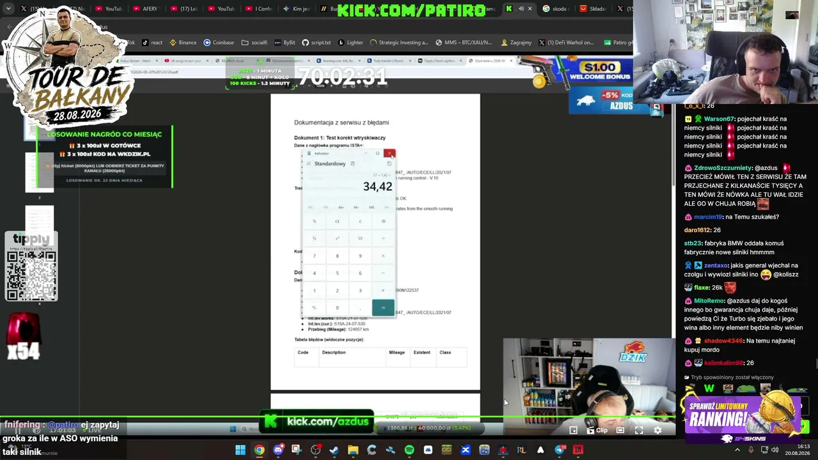
Task: Click the Calculator equals key
Action: (x=383, y=307)
